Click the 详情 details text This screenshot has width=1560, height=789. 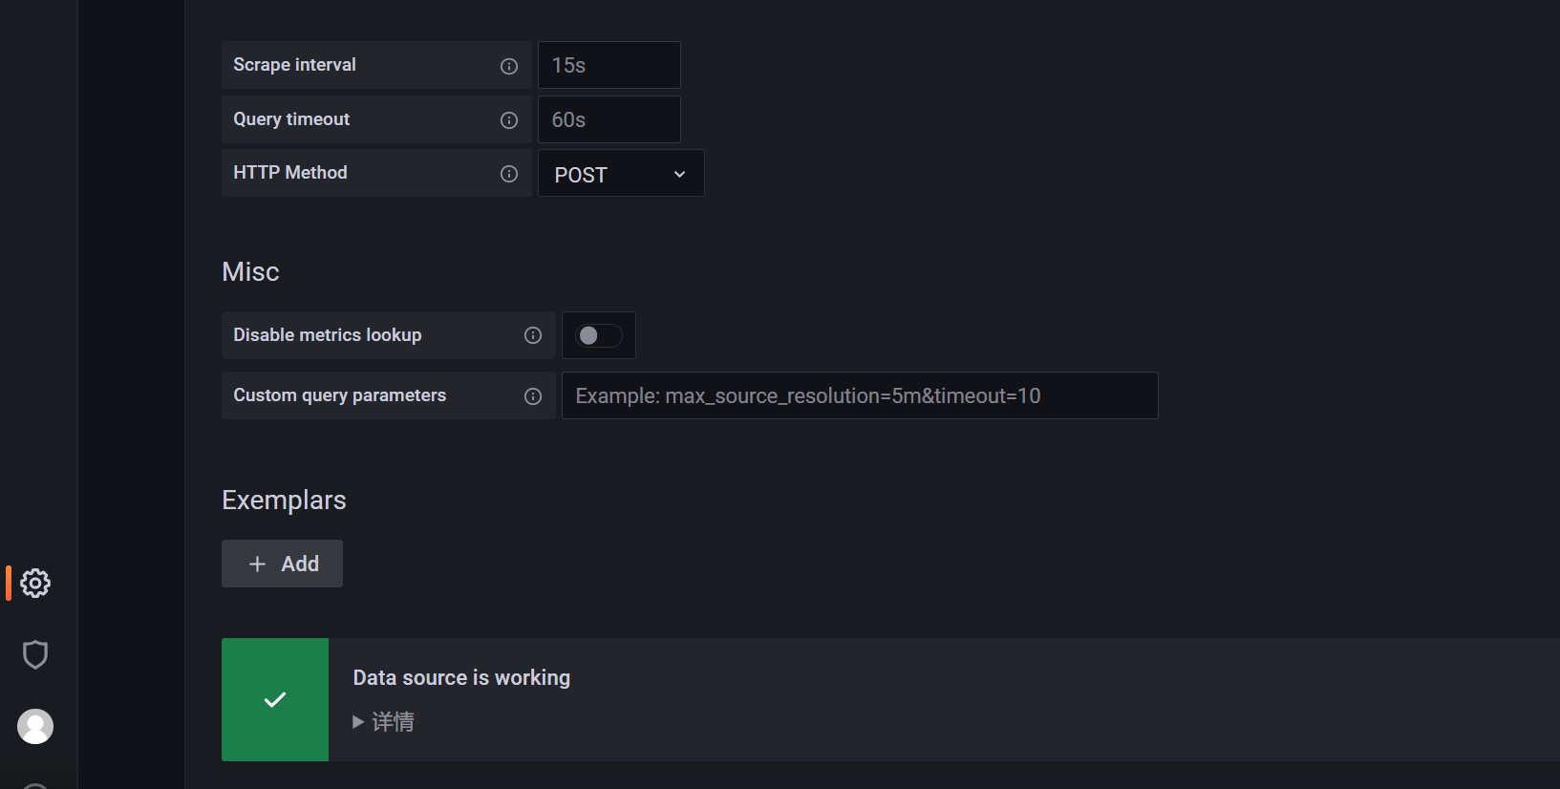pos(393,722)
